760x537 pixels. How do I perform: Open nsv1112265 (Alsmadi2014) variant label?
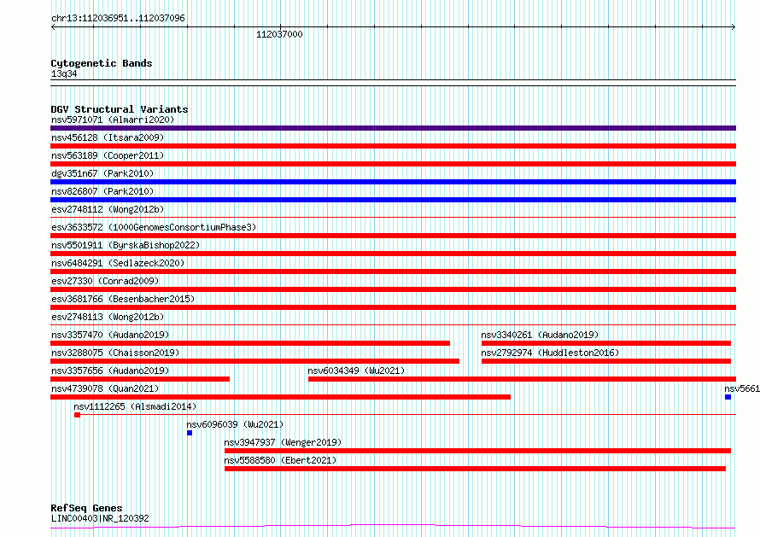(135, 406)
